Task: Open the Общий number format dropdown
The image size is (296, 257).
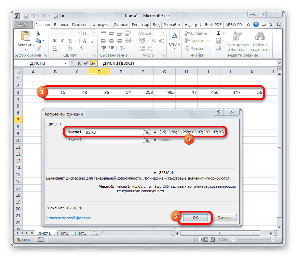Action: [162, 33]
